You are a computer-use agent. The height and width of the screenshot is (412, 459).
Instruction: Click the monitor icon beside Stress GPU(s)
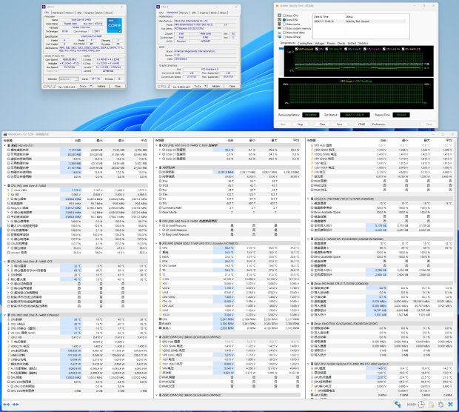tap(280, 37)
